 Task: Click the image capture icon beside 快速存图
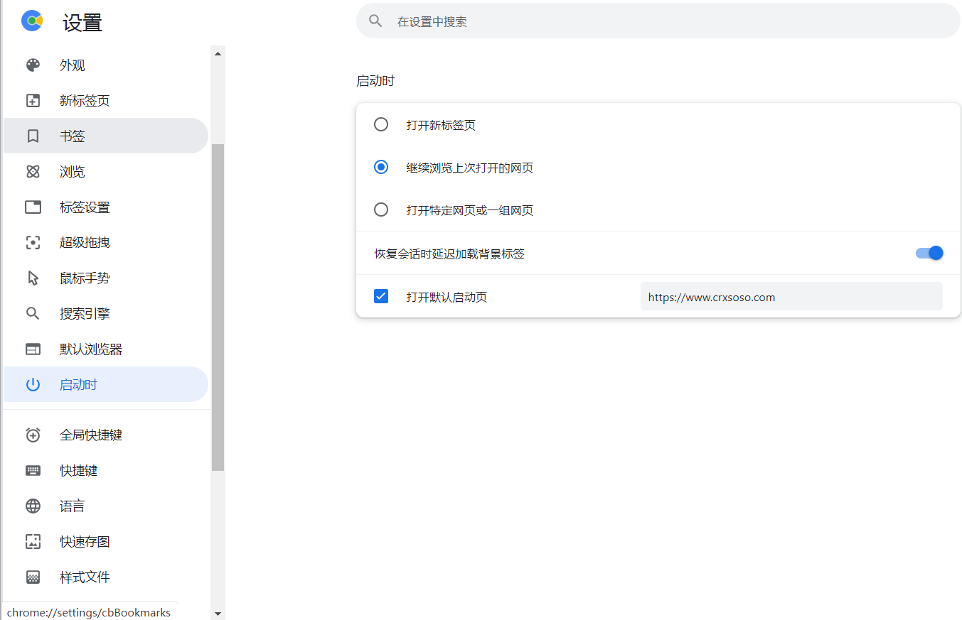(33, 541)
